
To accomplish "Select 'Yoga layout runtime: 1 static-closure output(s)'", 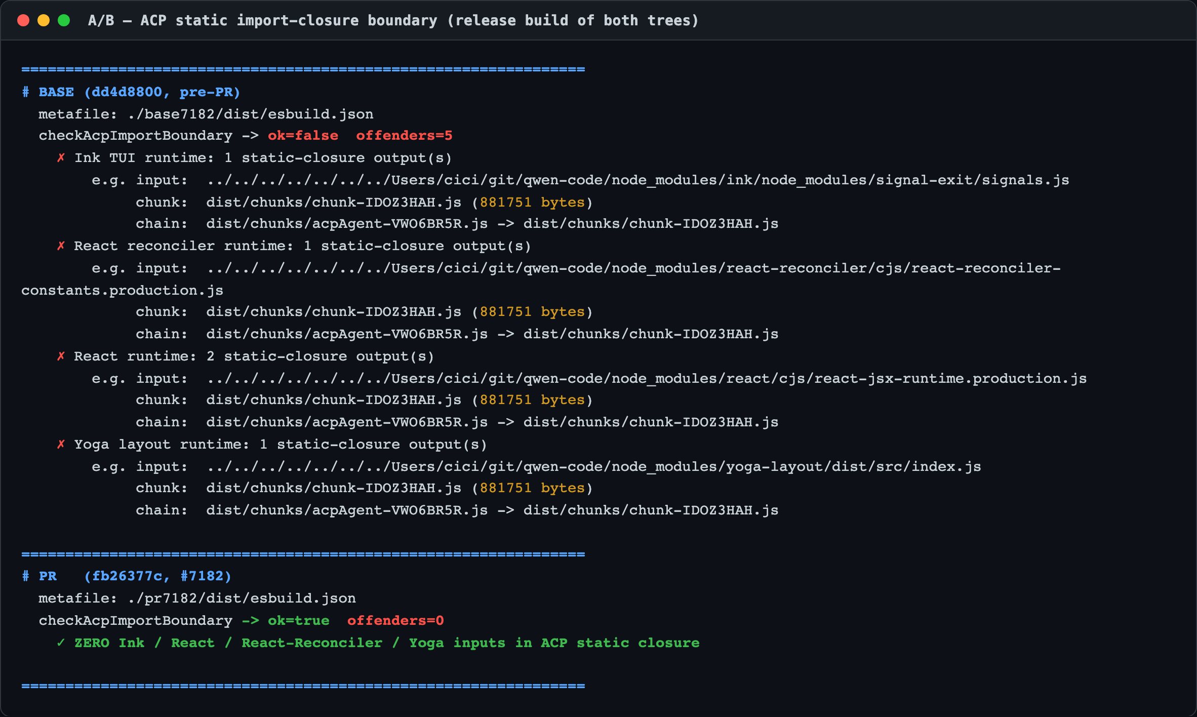I will [x=281, y=445].
